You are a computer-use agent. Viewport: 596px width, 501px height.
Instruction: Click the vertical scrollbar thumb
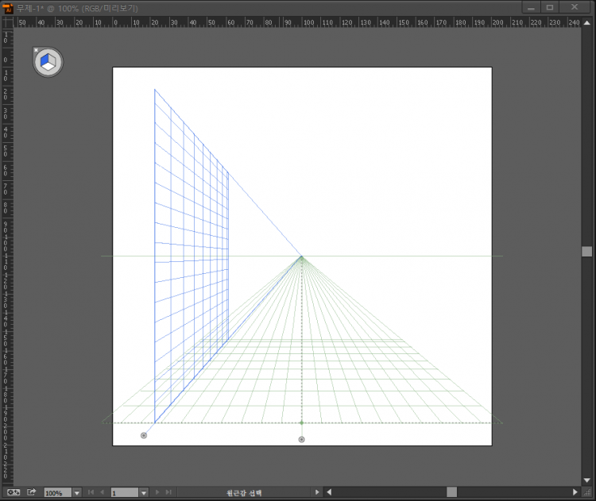click(586, 252)
